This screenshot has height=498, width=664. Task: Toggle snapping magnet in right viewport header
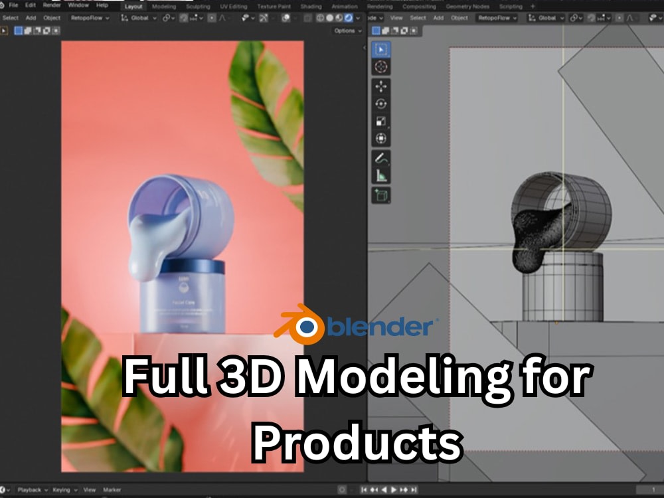591,18
